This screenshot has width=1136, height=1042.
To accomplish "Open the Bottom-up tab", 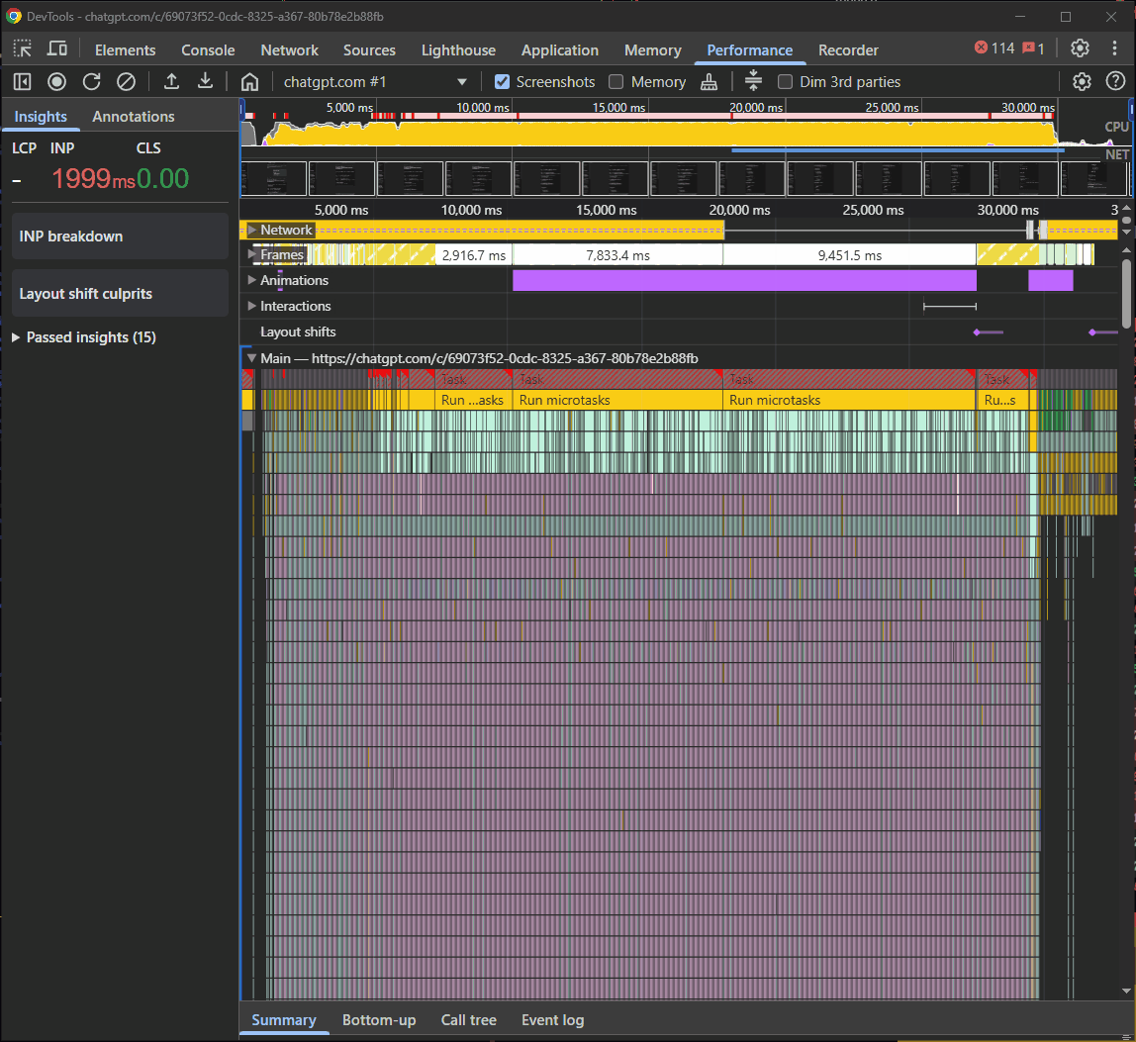I will (379, 1020).
